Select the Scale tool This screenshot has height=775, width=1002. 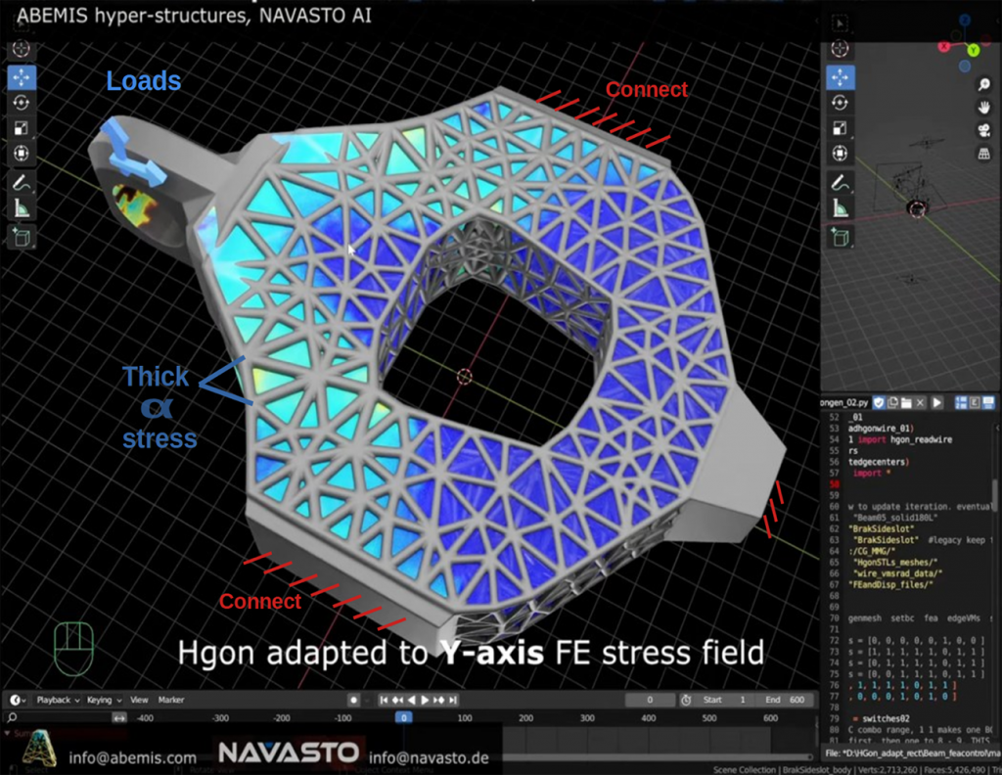coord(22,127)
